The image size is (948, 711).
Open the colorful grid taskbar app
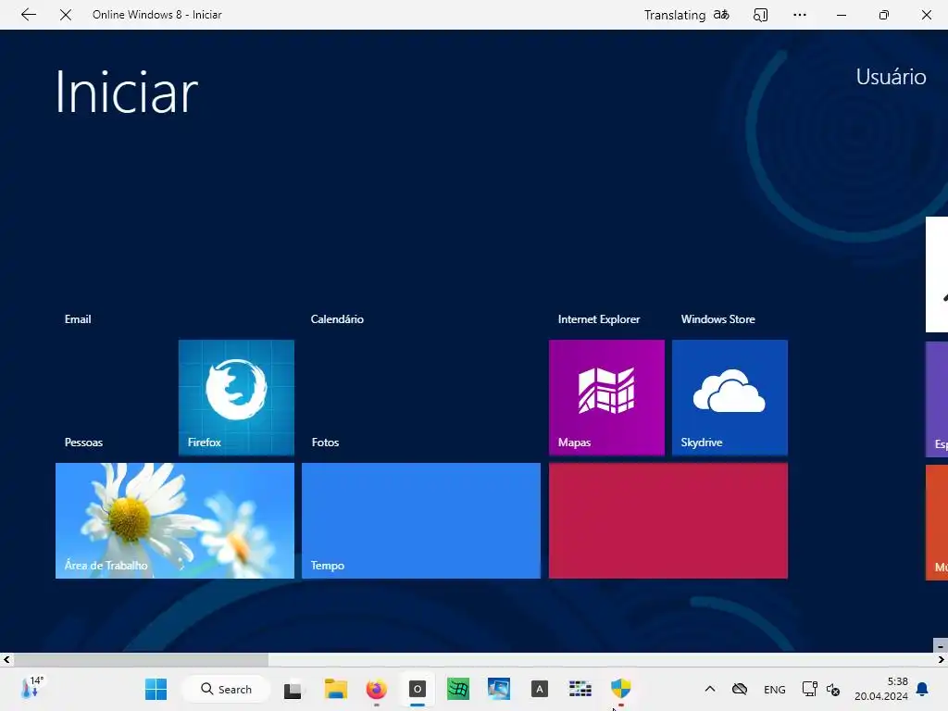[580, 689]
